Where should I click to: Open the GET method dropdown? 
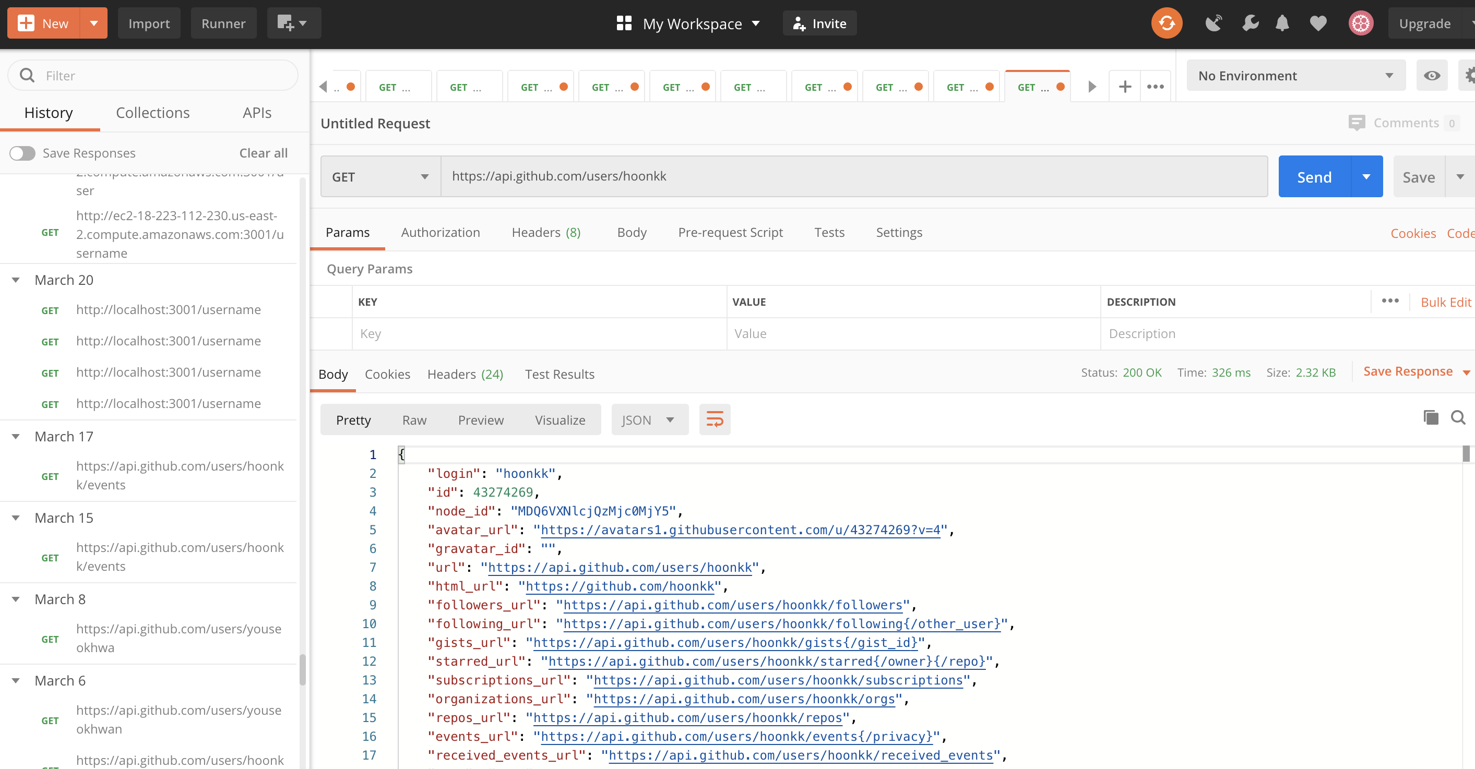pyautogui.click(x=380, y=177)
